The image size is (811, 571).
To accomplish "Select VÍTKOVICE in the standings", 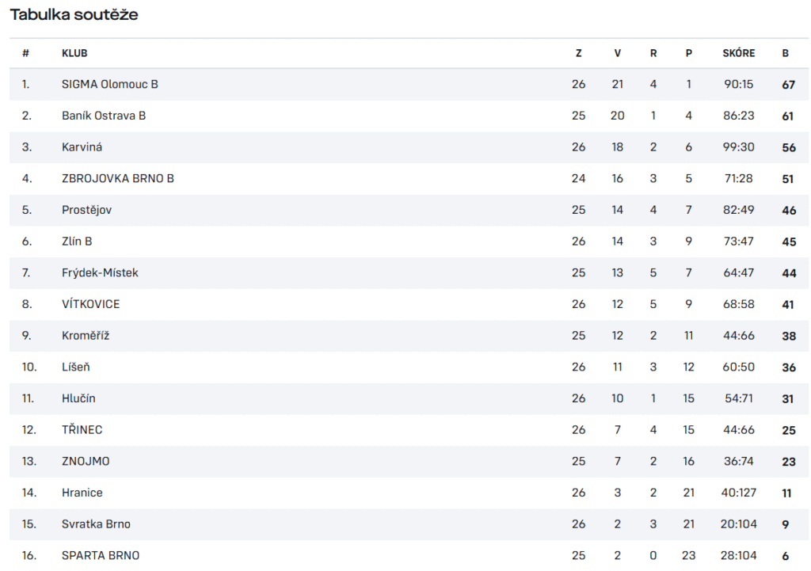I will point(90,304).
